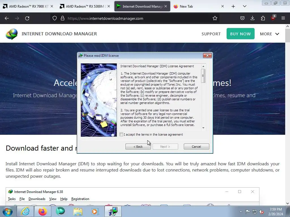This screenshot has width=290, height=217.
Task: Click the IDM website logo
Action: (12, 34)
